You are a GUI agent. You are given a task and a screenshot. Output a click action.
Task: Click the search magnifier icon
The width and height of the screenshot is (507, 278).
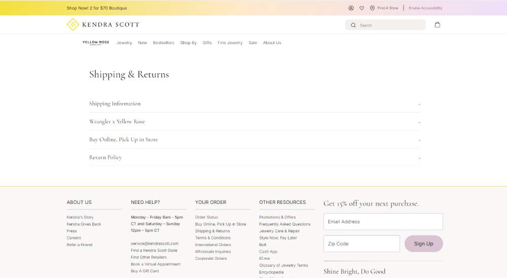coord(353,25)
